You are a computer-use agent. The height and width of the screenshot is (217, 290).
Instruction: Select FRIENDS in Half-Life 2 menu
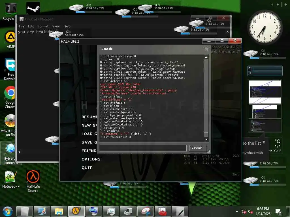tap(89, 151)
